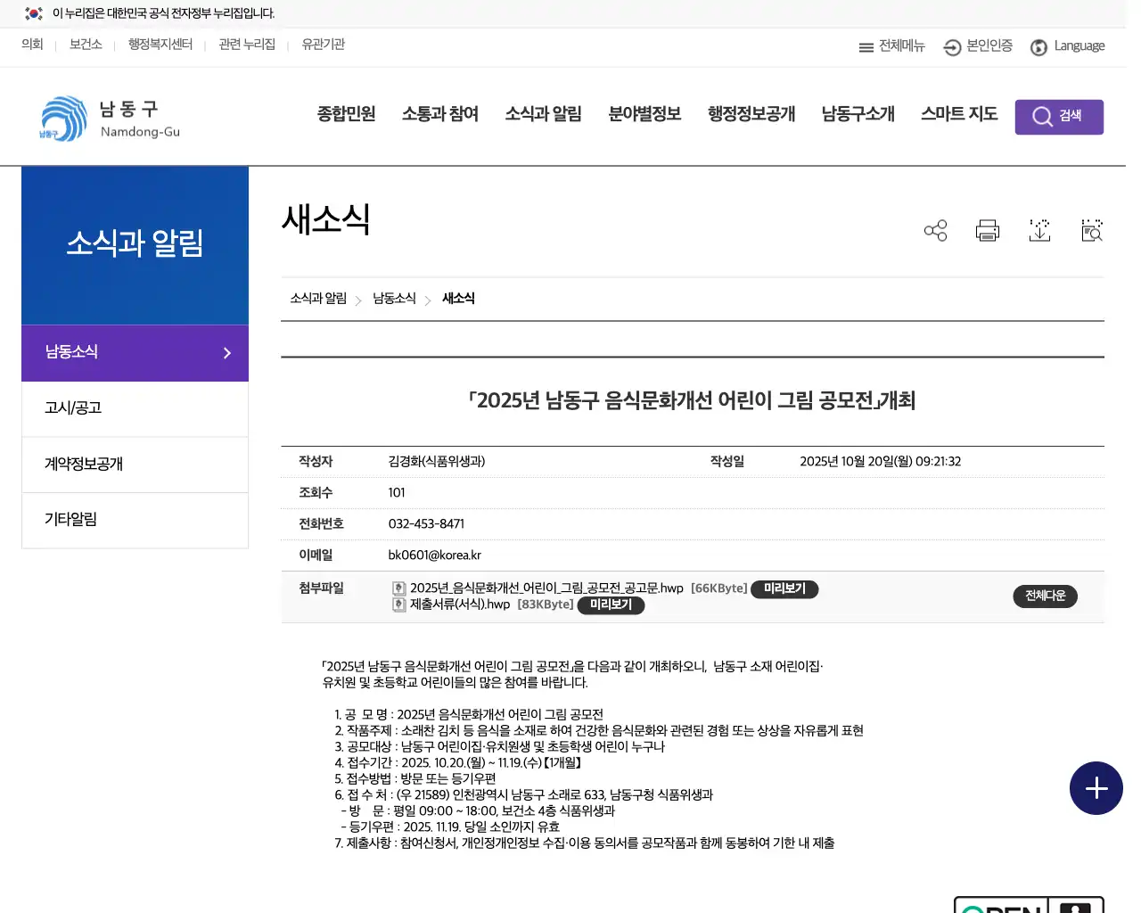Click the page download icon
This screenshot has width=1141, height=913.
(x=1039, y=230)
